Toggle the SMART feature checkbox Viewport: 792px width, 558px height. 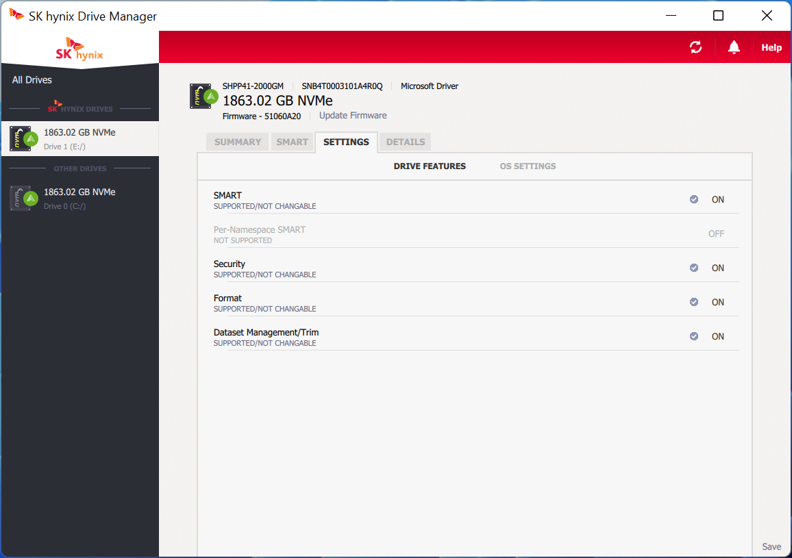(694, 199)
